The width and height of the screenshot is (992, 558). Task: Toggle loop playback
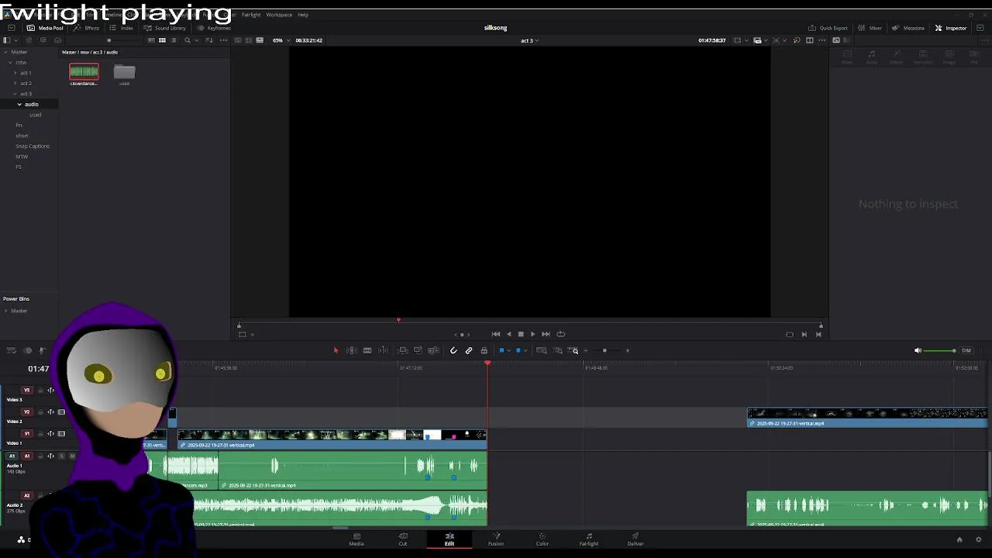click(x=561, y=334)
